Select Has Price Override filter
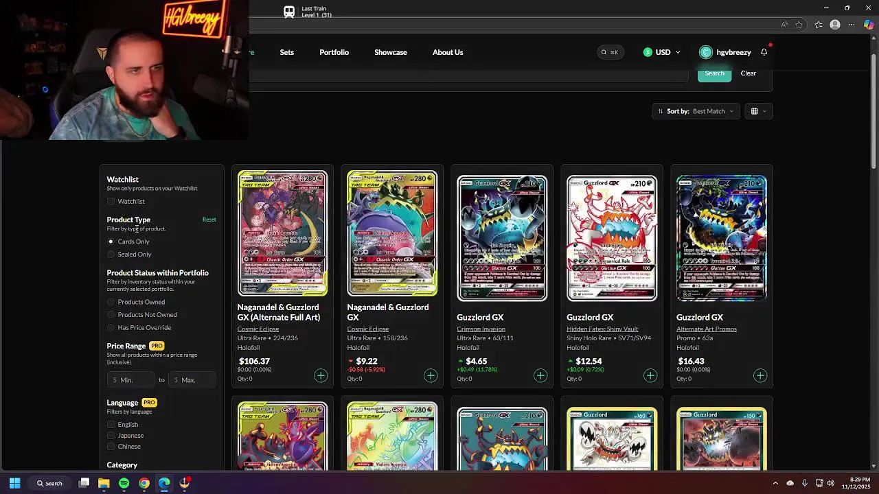Viewport: 879px width, 494px height. (x=111, y=328)
